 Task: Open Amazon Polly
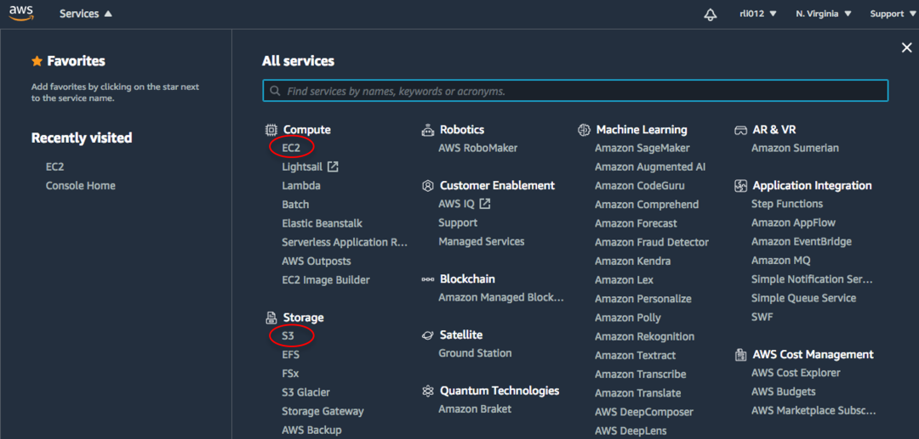[x=628, y=318]
